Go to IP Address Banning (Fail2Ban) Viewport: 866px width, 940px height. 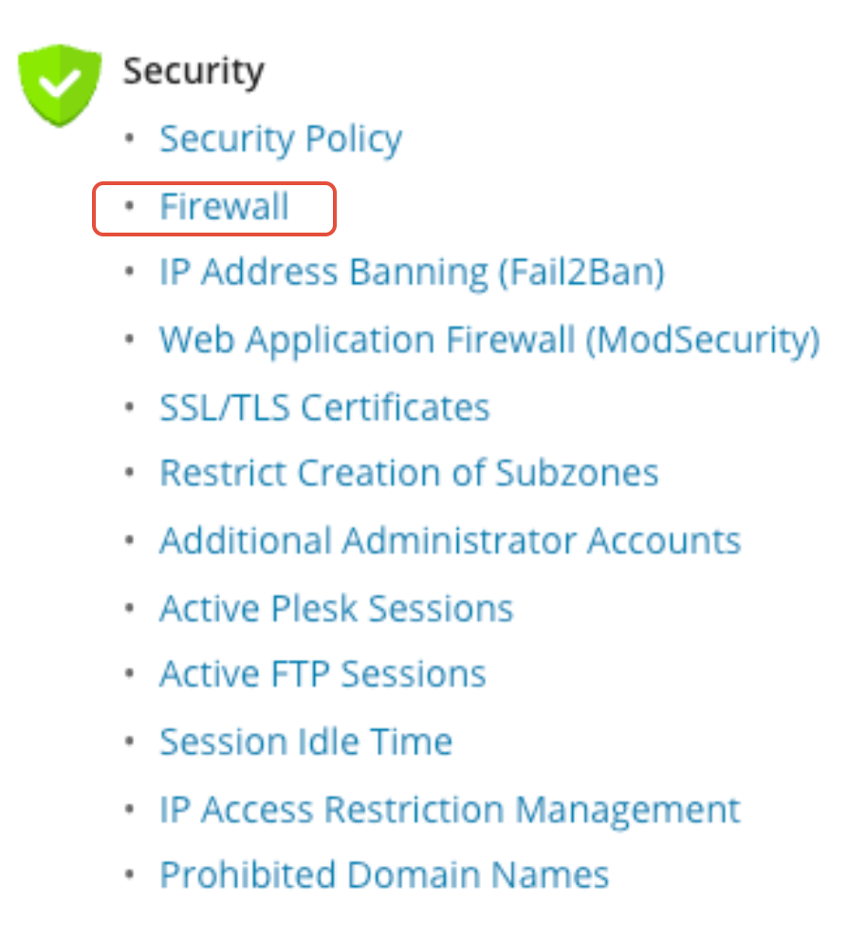pos(412,273)
